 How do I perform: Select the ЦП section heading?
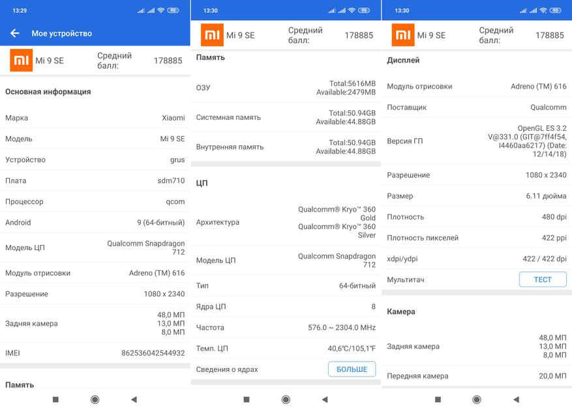202,183
